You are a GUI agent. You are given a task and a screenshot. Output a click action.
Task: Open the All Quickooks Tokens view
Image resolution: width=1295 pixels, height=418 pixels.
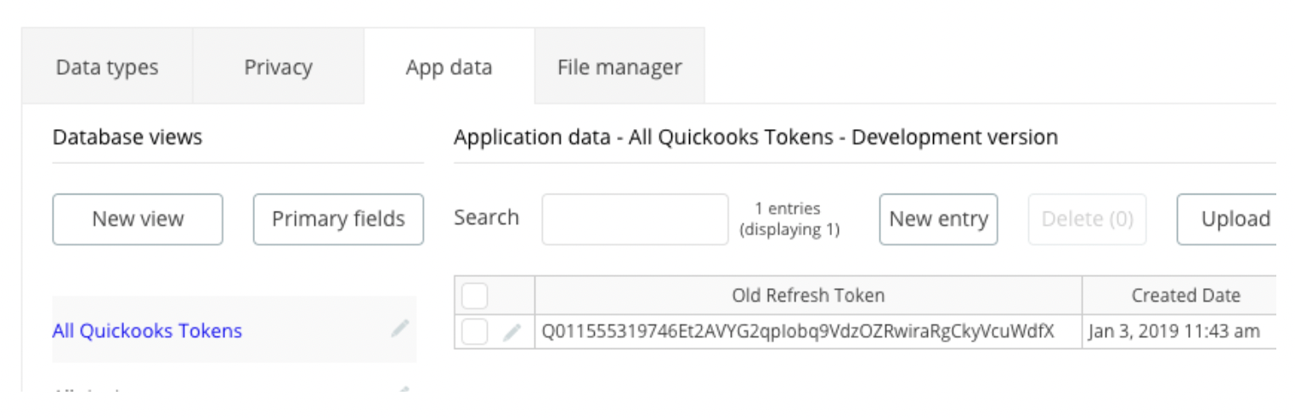click(147, 330)
